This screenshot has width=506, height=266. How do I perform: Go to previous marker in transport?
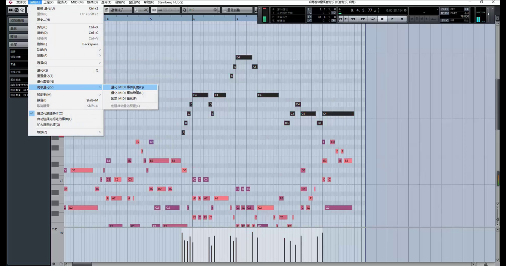(x=340, y=19)
